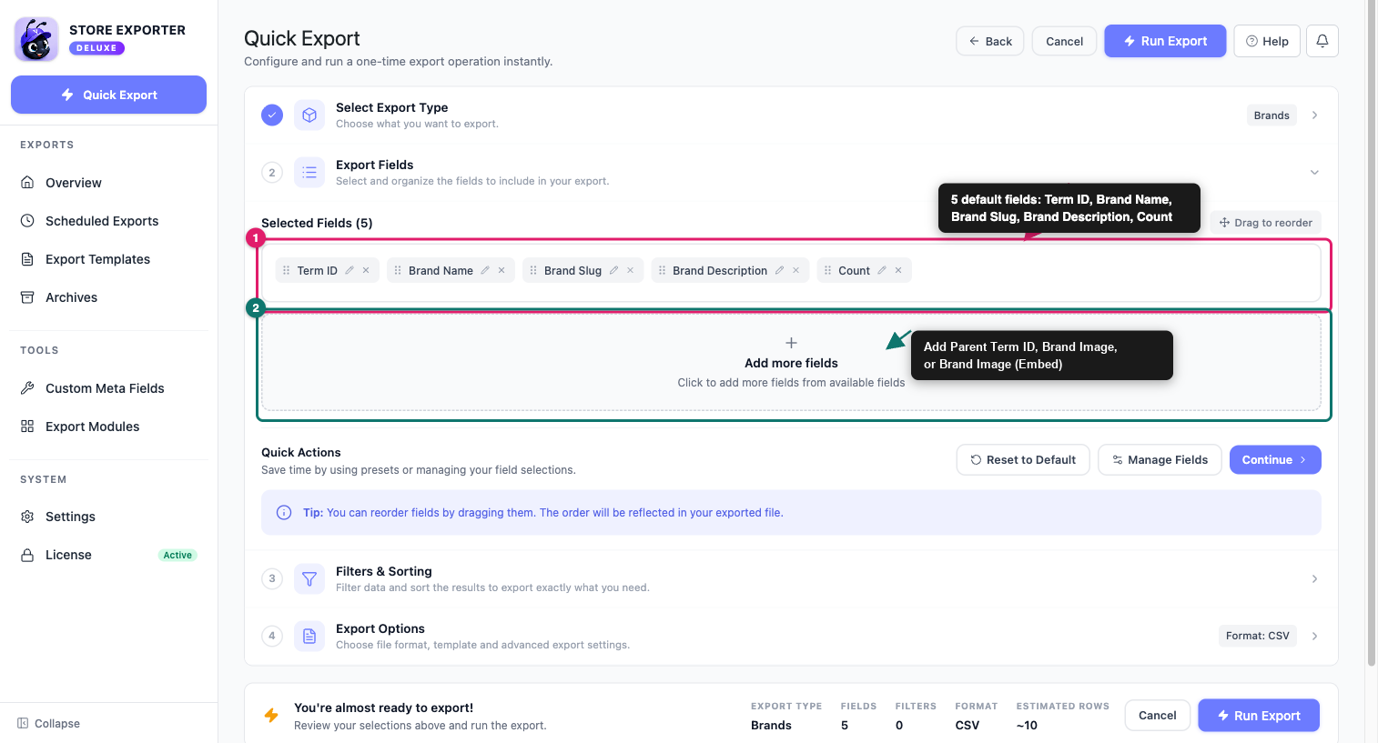1378x743 pixels.
Task: Remove the Count field chip
Action: pyautogui.click(x=898, y=270)
